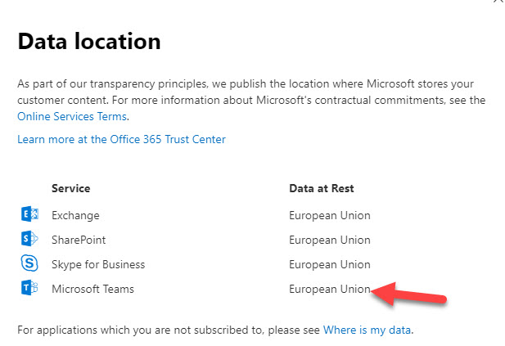The height and width of the screenshot is (346, 505).
Task: Click European Union value for Skype for Business
Action: click(x=330, y=264)
